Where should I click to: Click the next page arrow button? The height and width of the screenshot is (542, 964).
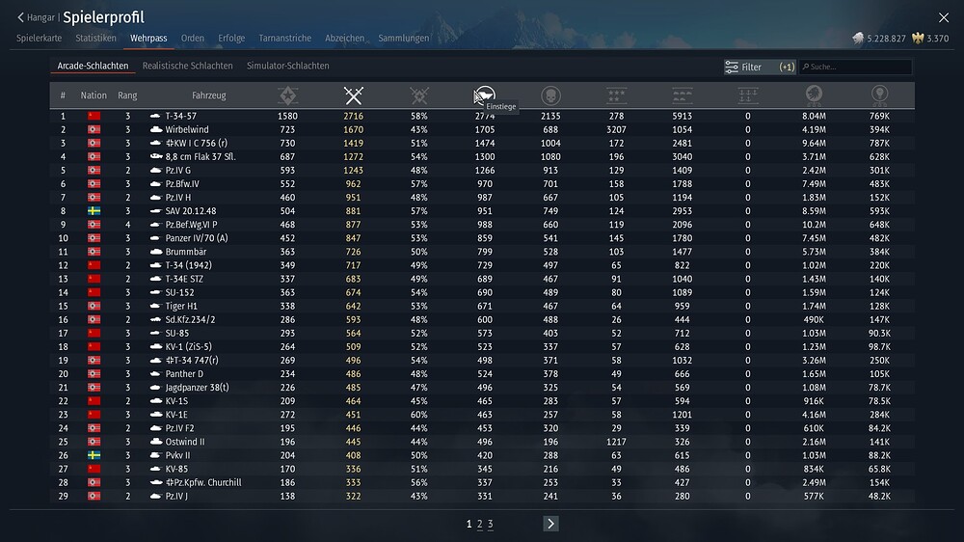pos(550,524)
